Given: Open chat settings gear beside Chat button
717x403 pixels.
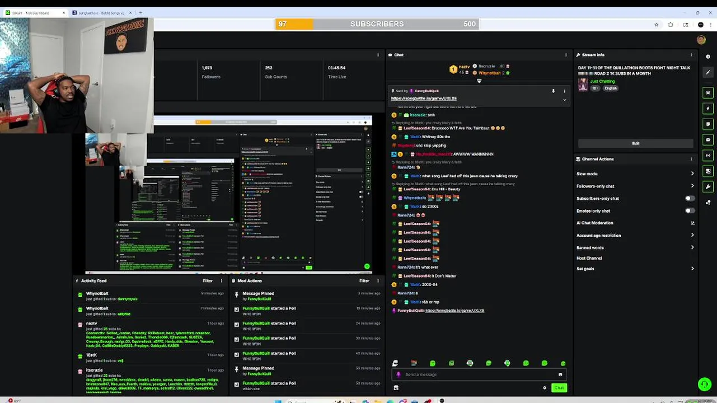Looking at the screenshot, I should tap(545, 387).
